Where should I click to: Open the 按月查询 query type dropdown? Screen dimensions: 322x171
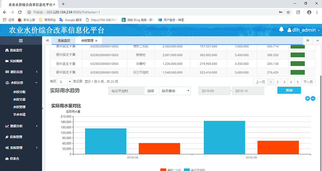click(175, 91)
